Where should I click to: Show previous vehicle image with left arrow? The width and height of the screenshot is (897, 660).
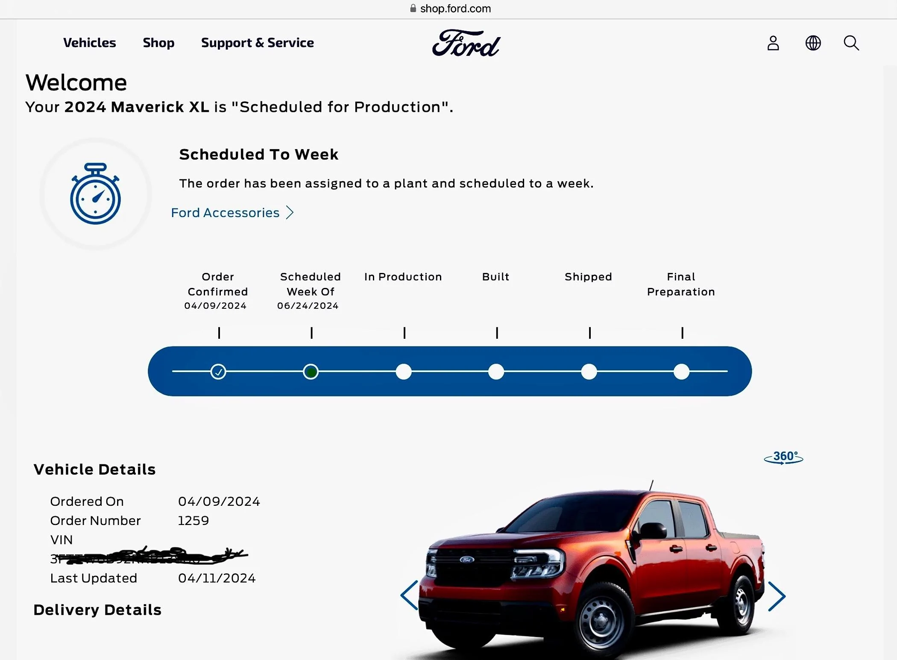[409, 595]
